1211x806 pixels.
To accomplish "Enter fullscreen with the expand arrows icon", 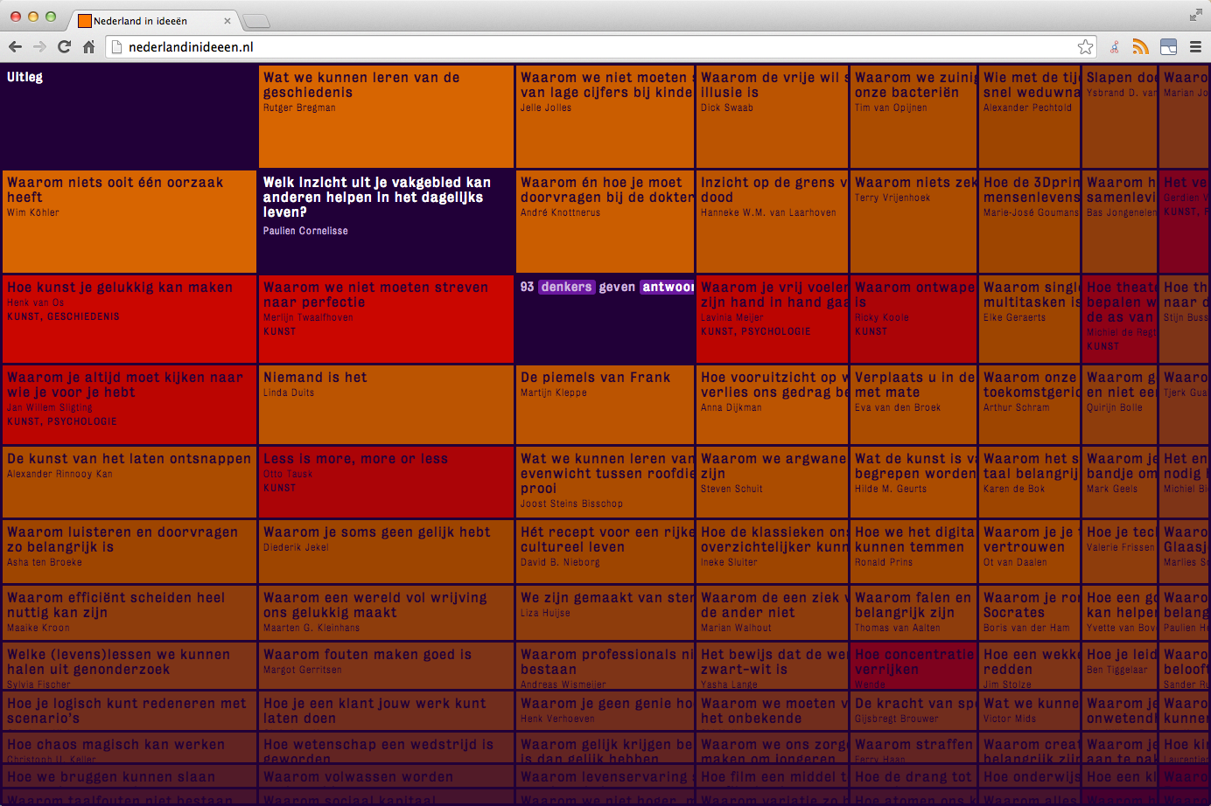I will [x=1195, y=15].
